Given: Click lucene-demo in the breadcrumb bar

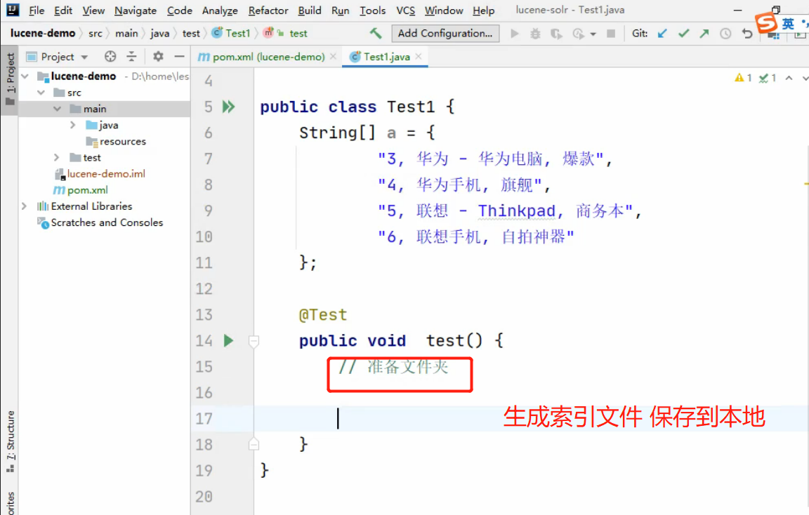Looking at the screenshot, I should (43, 34).
